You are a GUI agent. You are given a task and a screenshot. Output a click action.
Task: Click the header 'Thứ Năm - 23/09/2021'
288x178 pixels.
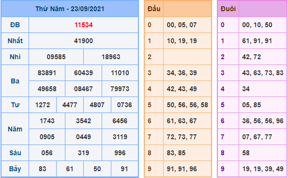coord(70,9)
